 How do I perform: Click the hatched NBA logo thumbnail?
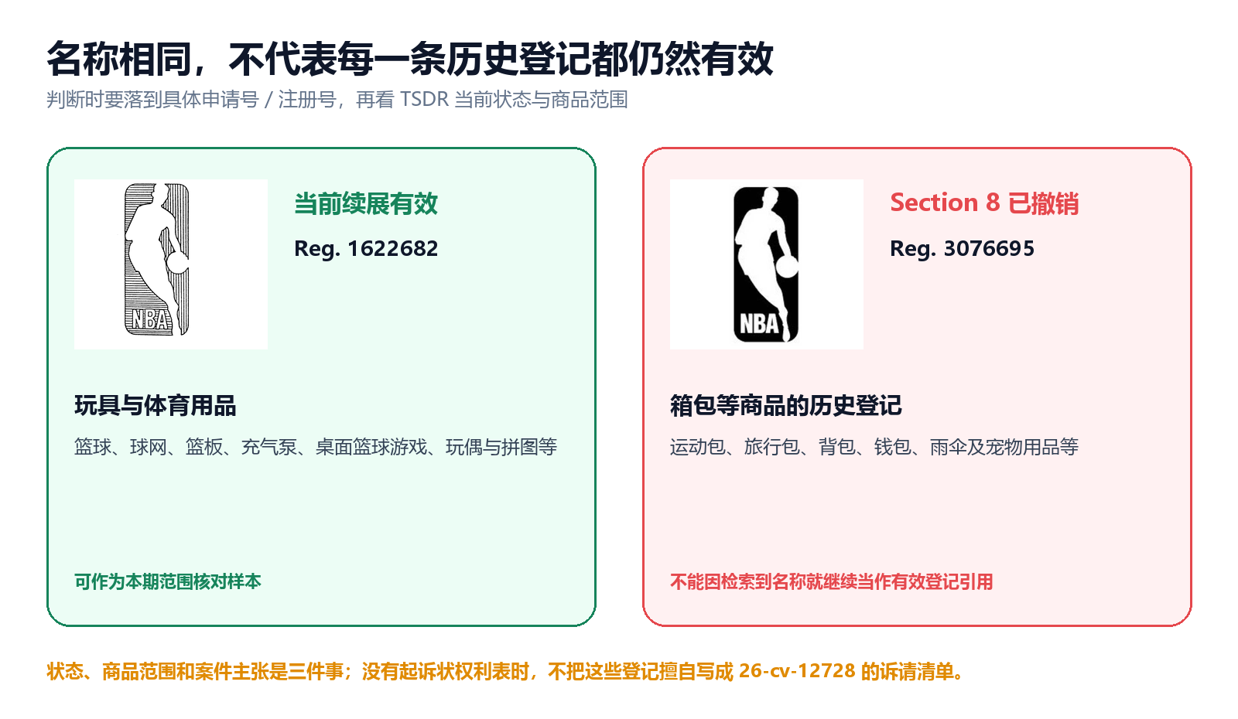(x=171, y=264)
